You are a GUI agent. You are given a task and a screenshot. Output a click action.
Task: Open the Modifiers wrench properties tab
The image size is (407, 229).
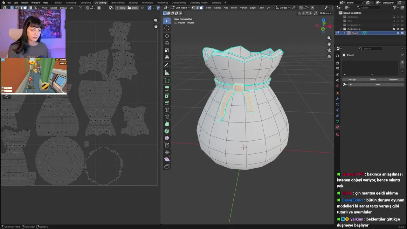click(x=338, y=99)
